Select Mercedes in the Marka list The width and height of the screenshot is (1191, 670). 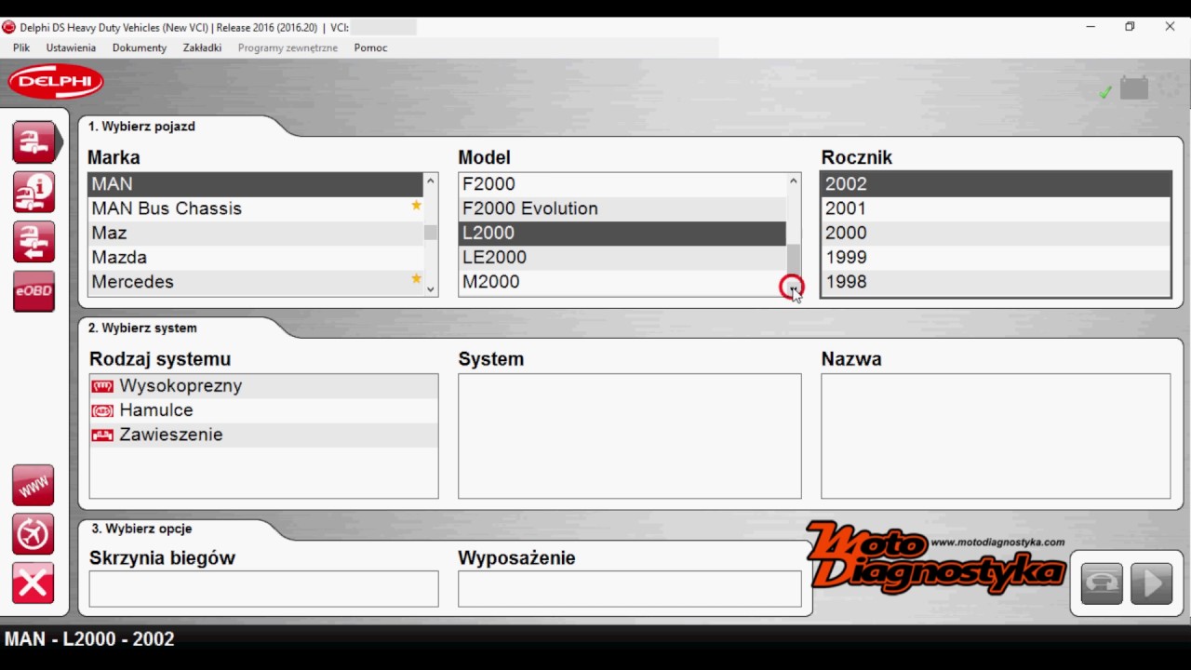tap(256, 281)
